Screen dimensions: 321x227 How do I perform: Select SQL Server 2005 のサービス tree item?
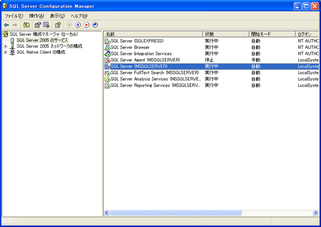coord(42,40)
